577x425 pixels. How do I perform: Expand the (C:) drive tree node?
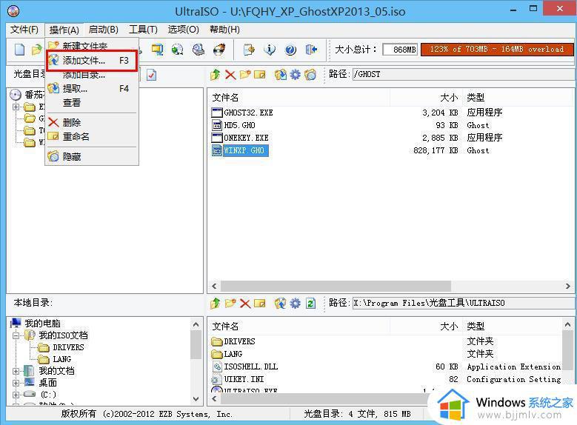(16, 395)
